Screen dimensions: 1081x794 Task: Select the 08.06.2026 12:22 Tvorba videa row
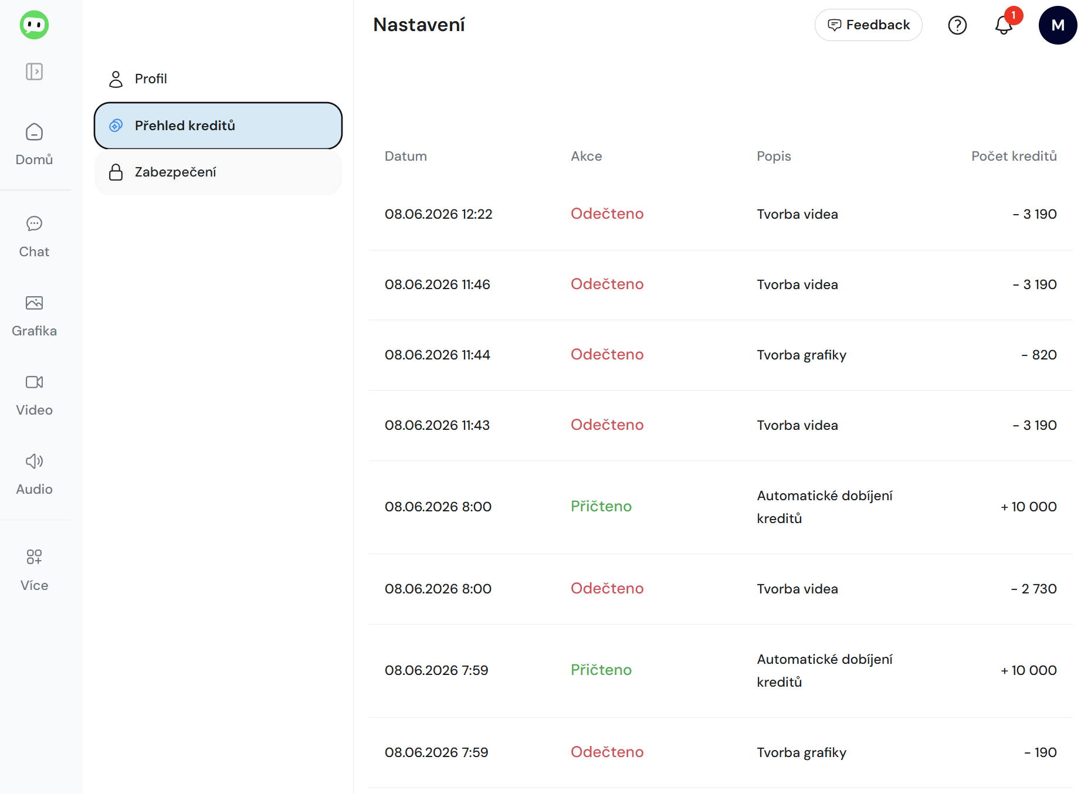721,215
